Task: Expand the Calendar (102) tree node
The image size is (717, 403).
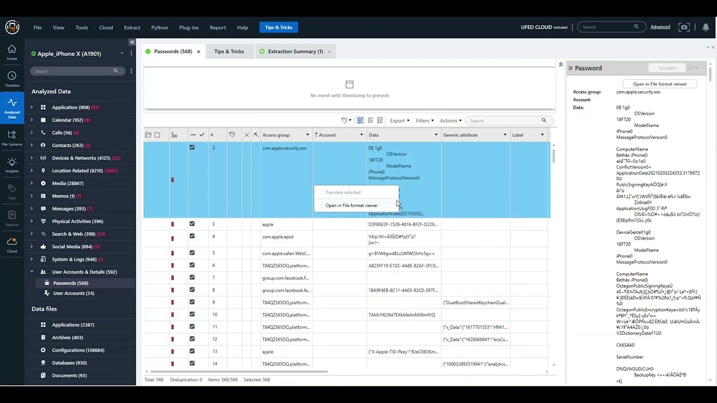Action: click(31, 120)
